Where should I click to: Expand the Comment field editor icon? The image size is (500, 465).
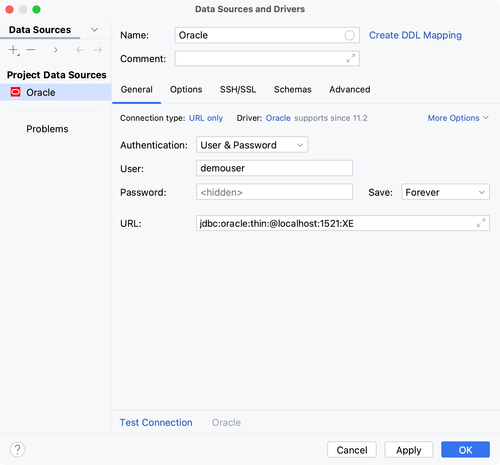(x=351, y=58)
